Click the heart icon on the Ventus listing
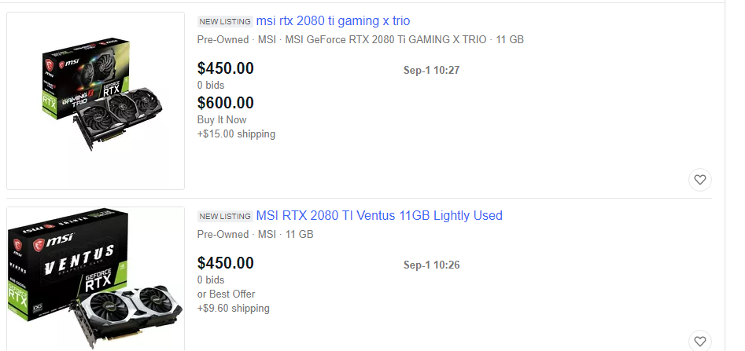This screenshot has height=351, width=745. (700, 341)
